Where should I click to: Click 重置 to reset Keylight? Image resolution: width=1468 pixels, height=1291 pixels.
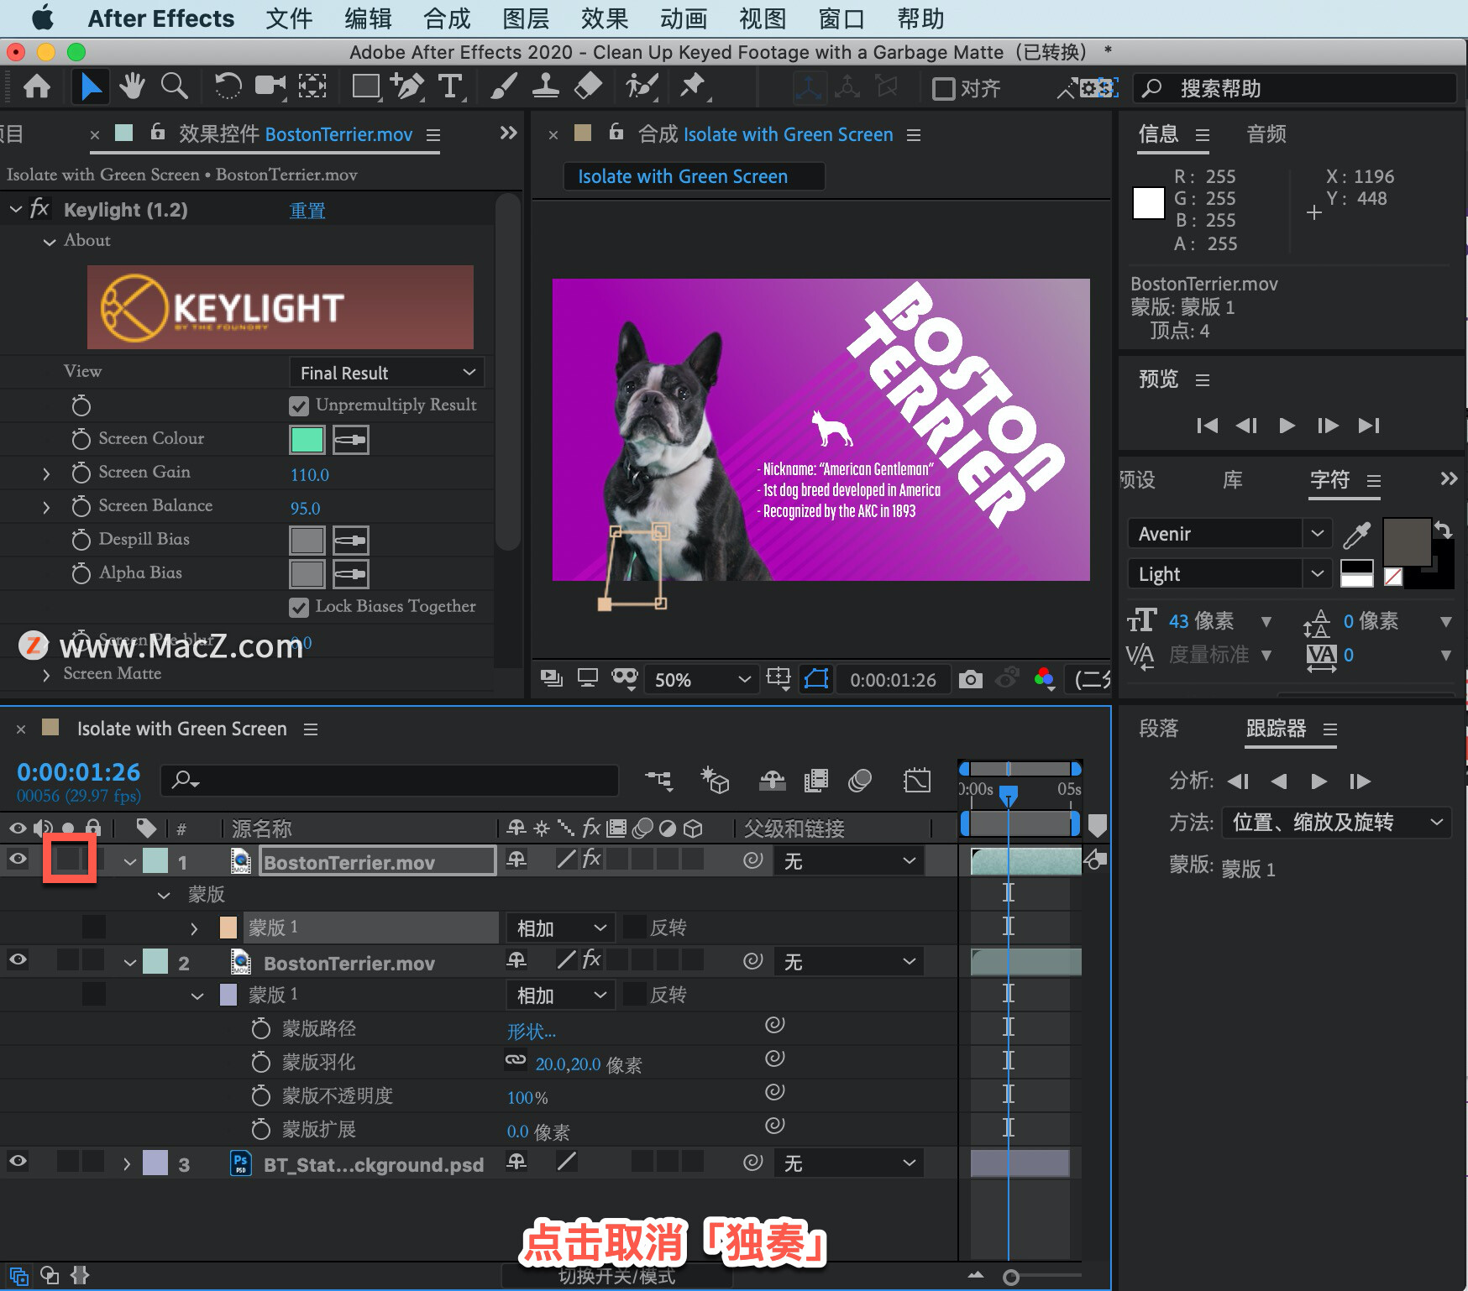[x=307, y=211]
